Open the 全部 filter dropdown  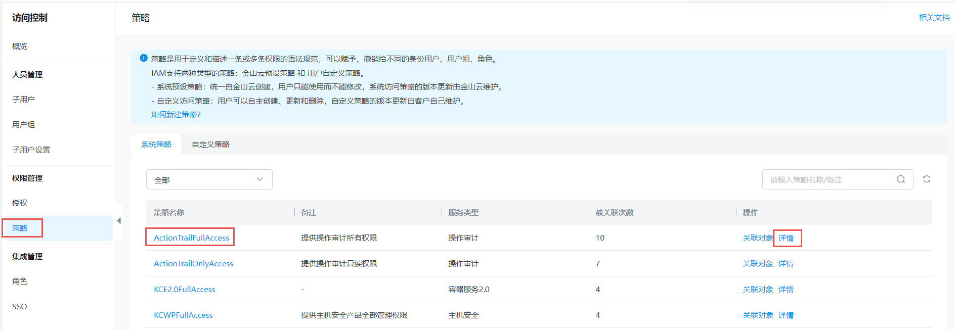coord(209,179)
